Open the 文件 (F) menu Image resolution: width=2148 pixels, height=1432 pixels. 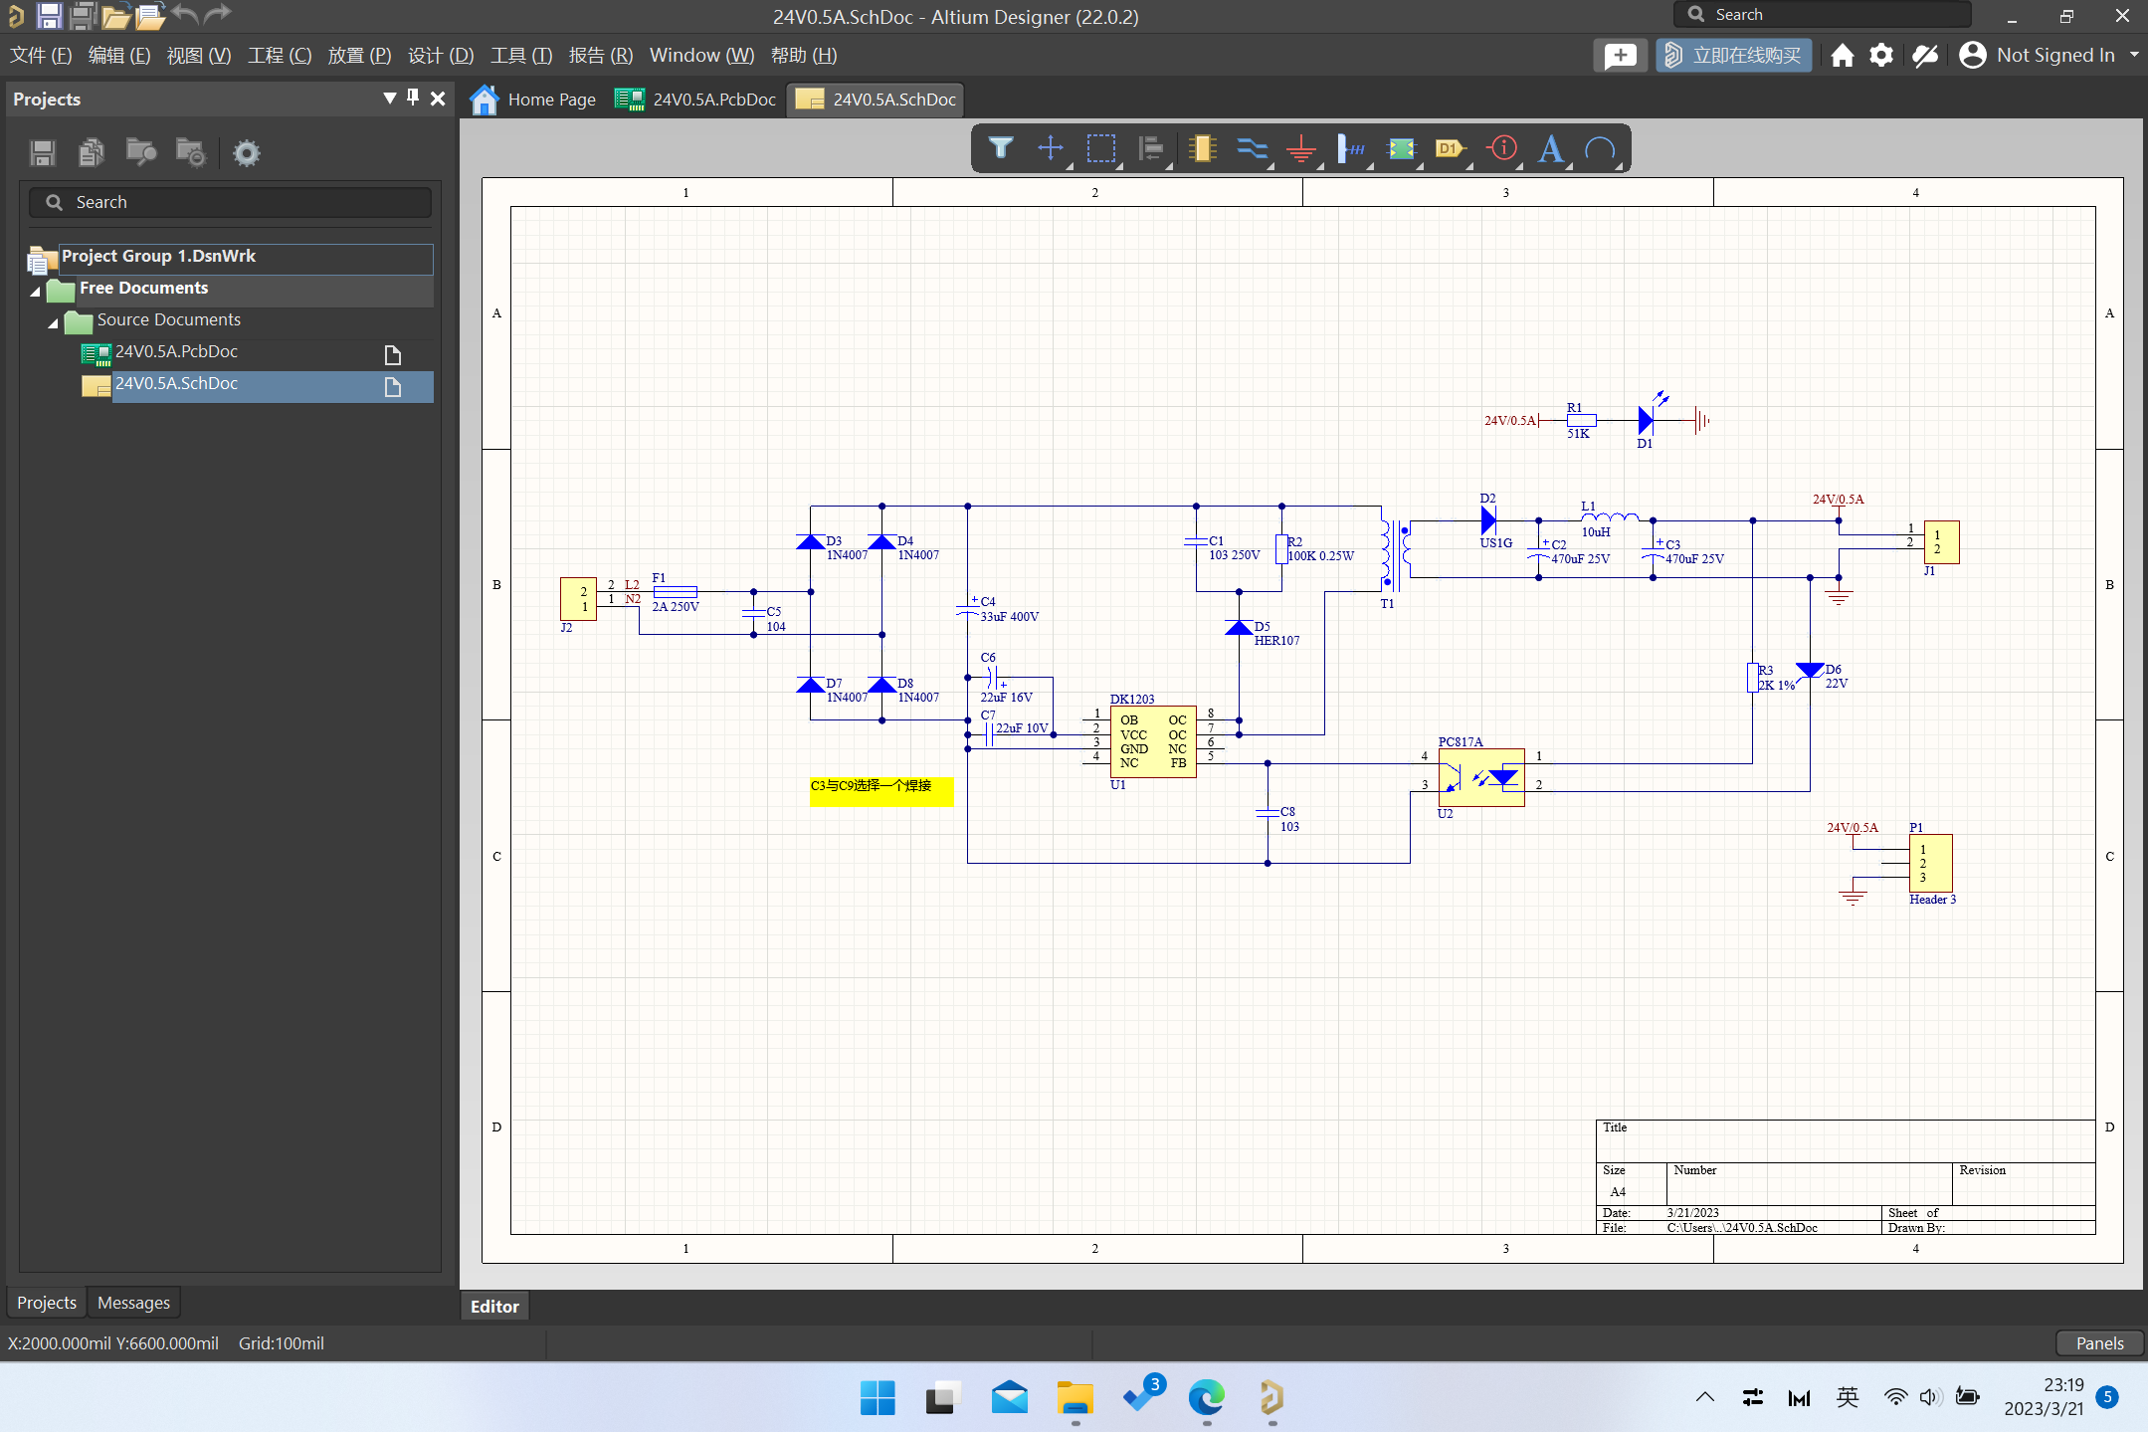click(x=41, y=56)
